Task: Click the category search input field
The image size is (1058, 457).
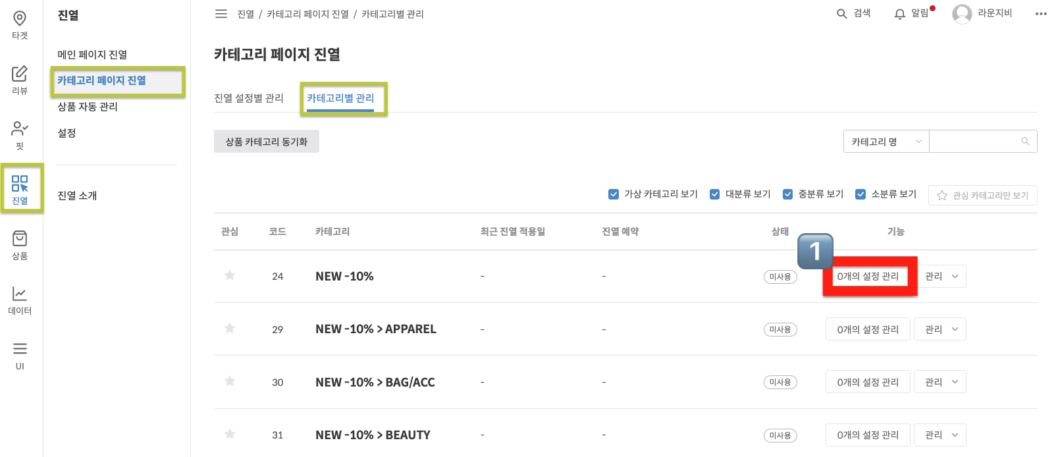Action: pos(974,142)
